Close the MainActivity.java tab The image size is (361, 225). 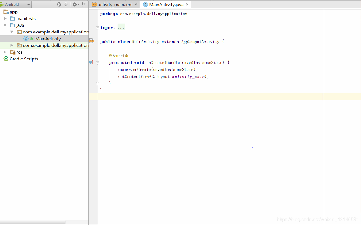(x=187, y=5)
